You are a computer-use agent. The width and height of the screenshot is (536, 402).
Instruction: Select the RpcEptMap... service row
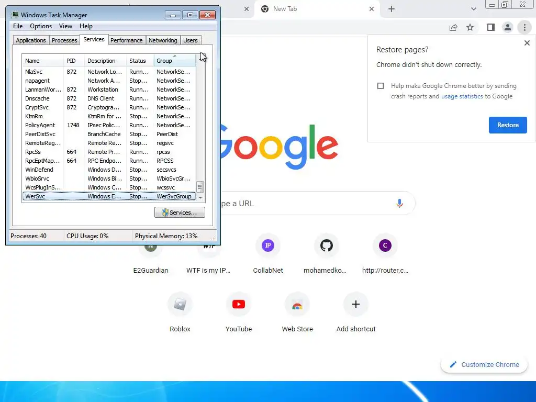coord(109,161)
